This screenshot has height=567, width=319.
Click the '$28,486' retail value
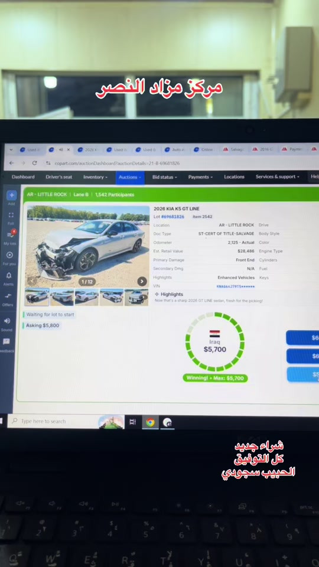(x=246, y=251)
